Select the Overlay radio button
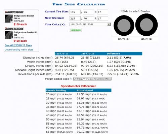The height and width of the screenshot is (134, 168). point(139,11)
